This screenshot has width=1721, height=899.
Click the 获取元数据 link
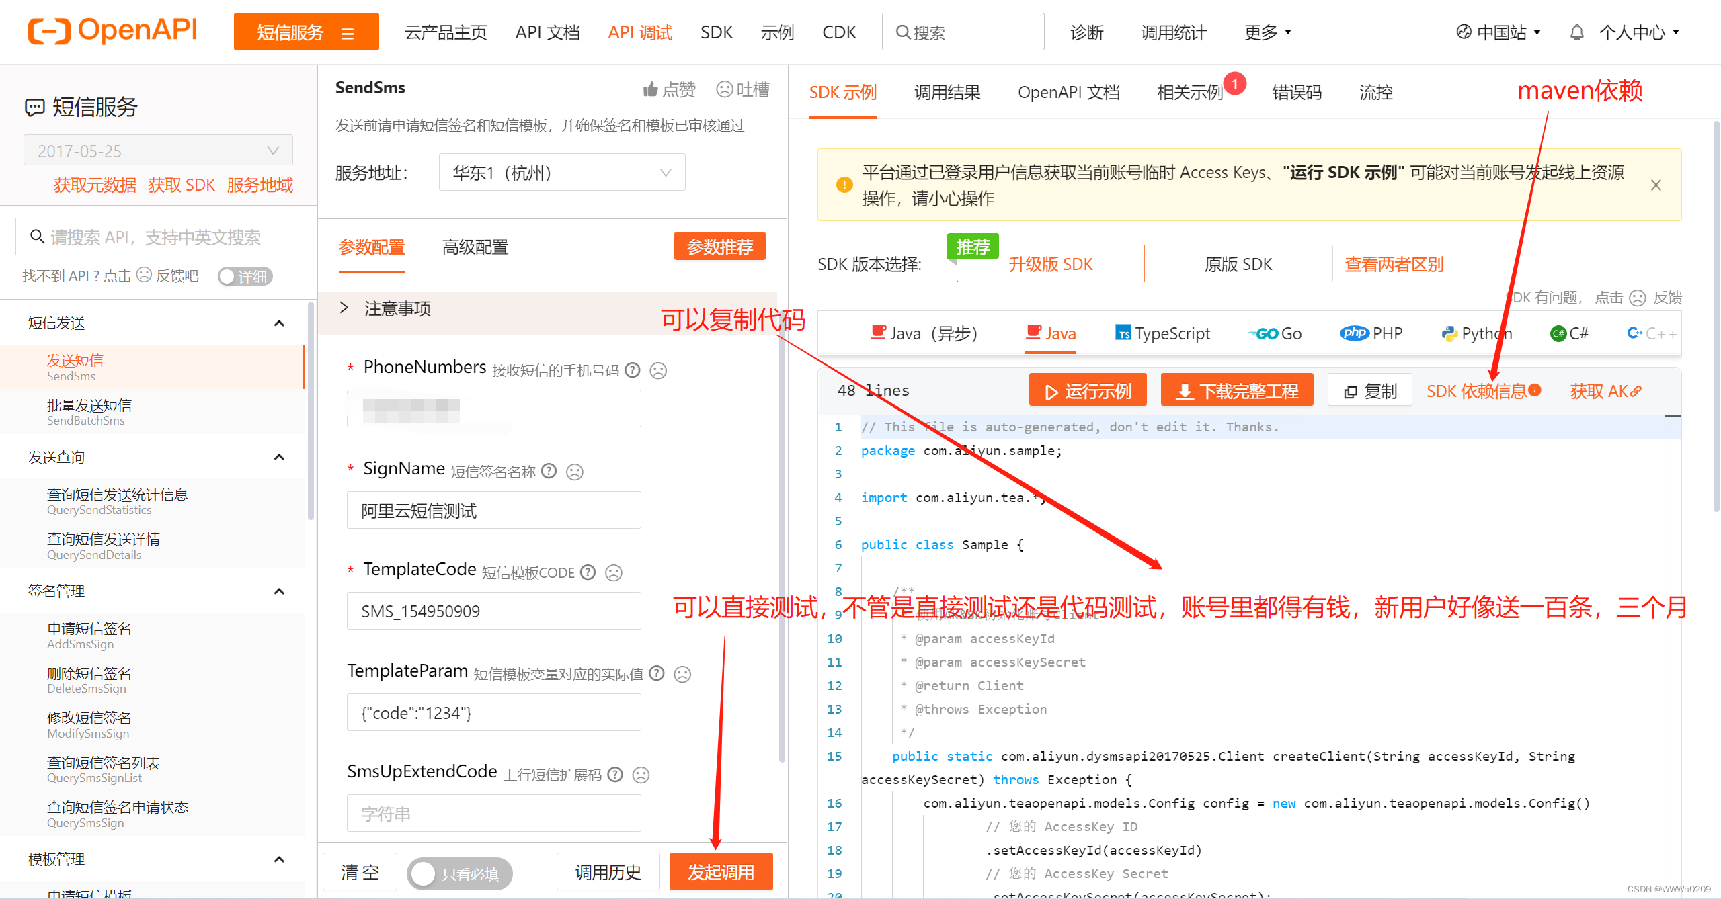click(95, 185)
